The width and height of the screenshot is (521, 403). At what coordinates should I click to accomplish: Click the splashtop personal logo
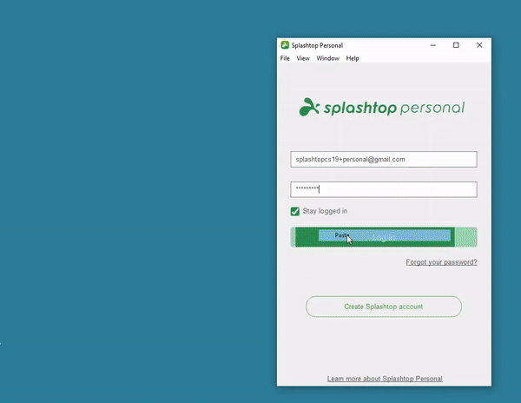382,107
